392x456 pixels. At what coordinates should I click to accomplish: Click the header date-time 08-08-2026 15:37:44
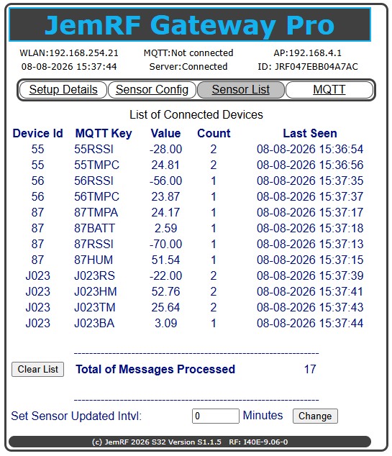click(69, 67)
